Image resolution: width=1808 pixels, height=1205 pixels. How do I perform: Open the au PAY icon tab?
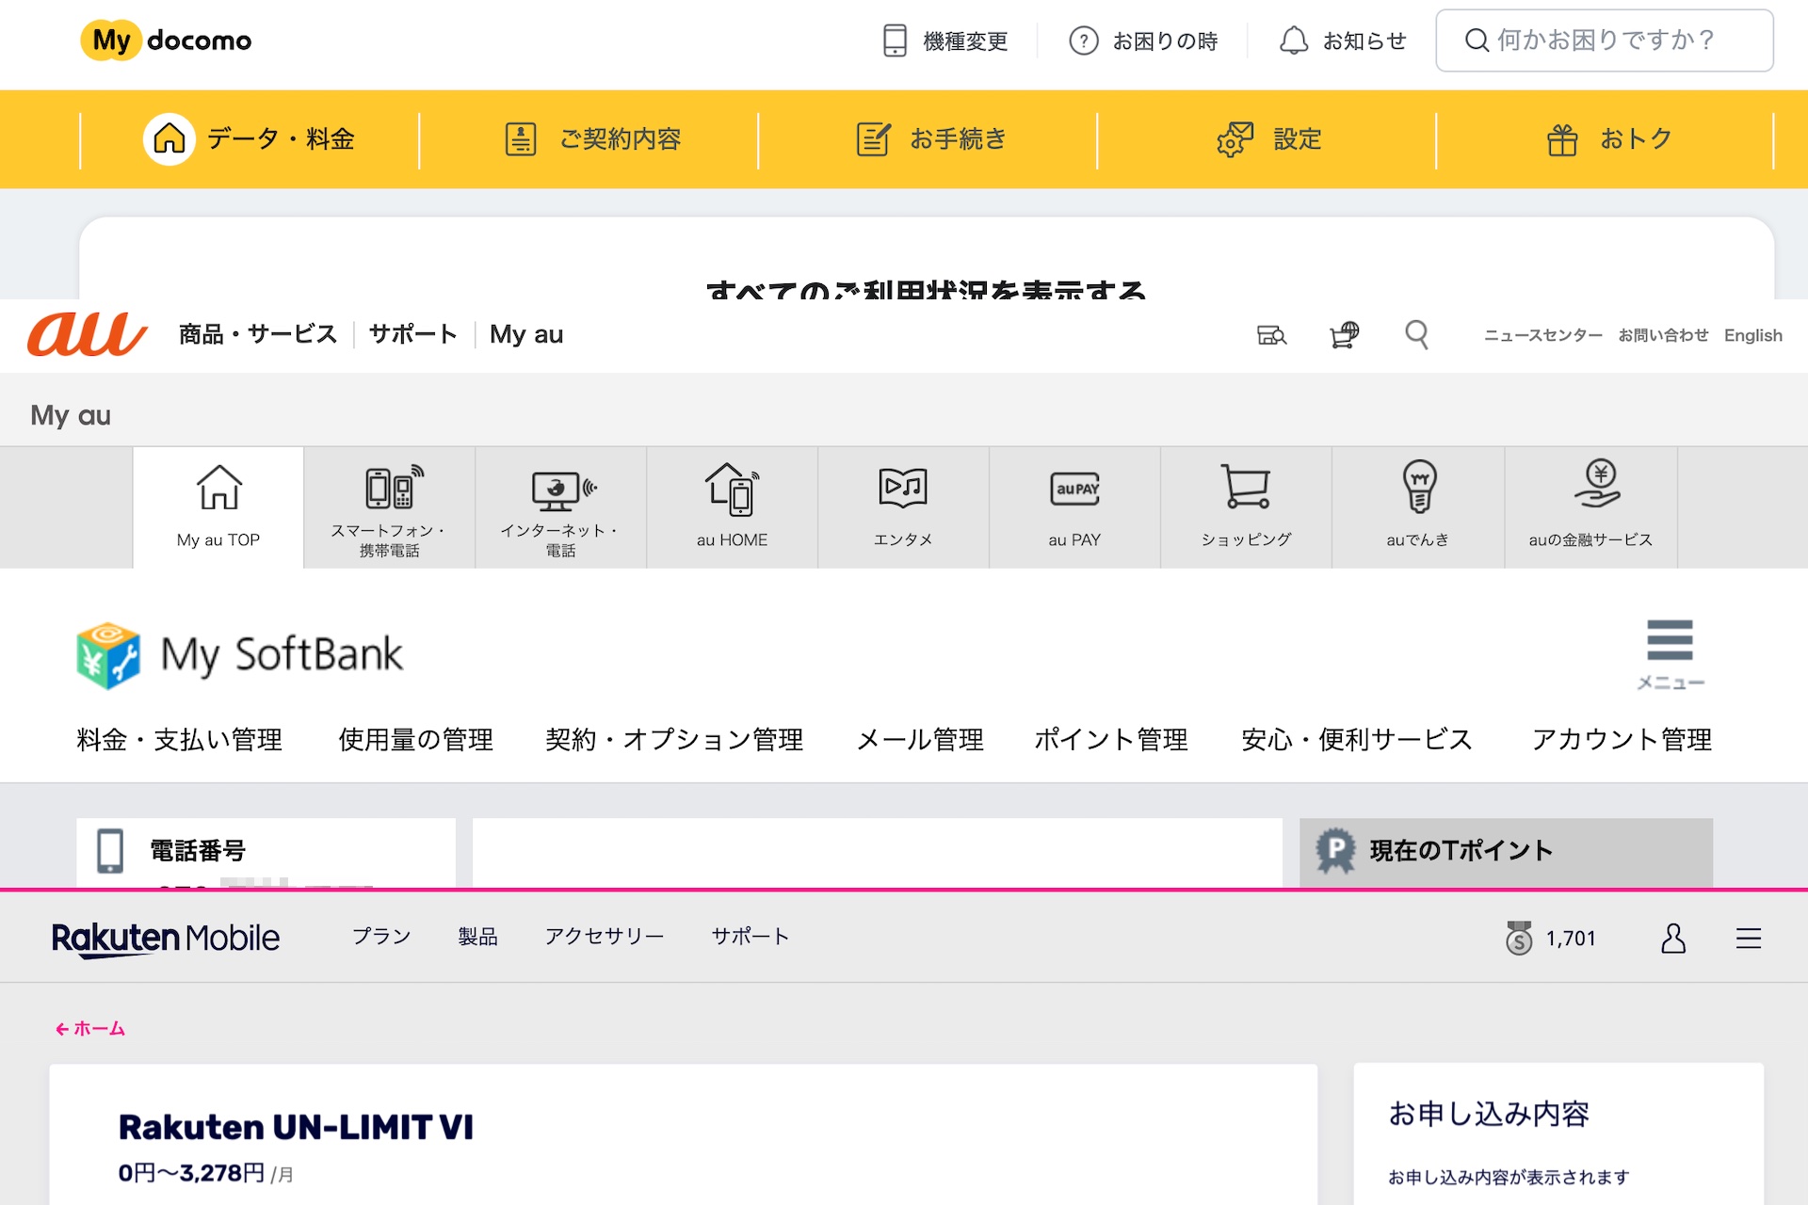(1074, 507)
